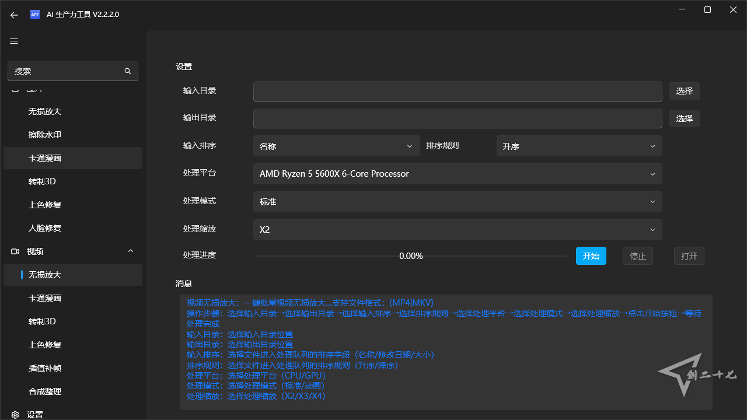
Task: Minimize the application window
Action: 682,10
